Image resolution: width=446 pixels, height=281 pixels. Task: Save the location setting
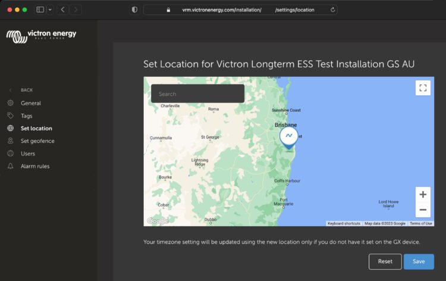(419, 261)
